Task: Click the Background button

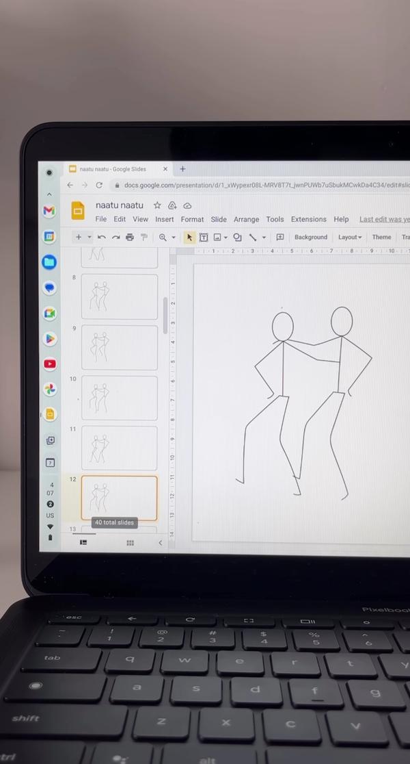Action: tap(311, 237)
